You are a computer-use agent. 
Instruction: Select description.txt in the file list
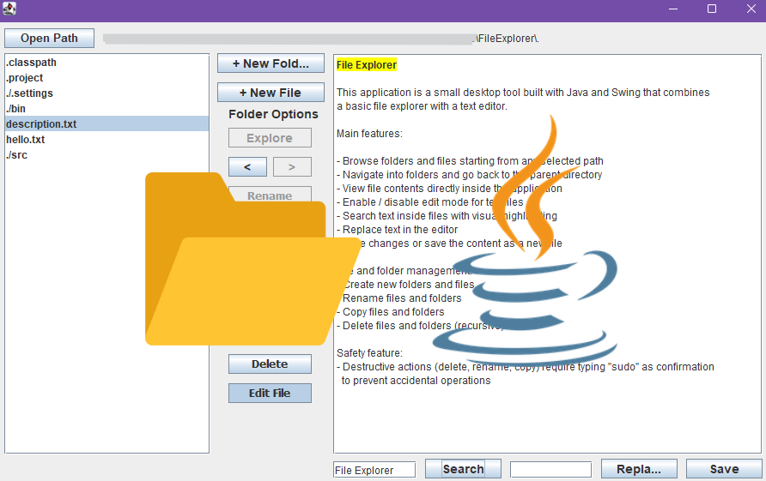(107, 124)
